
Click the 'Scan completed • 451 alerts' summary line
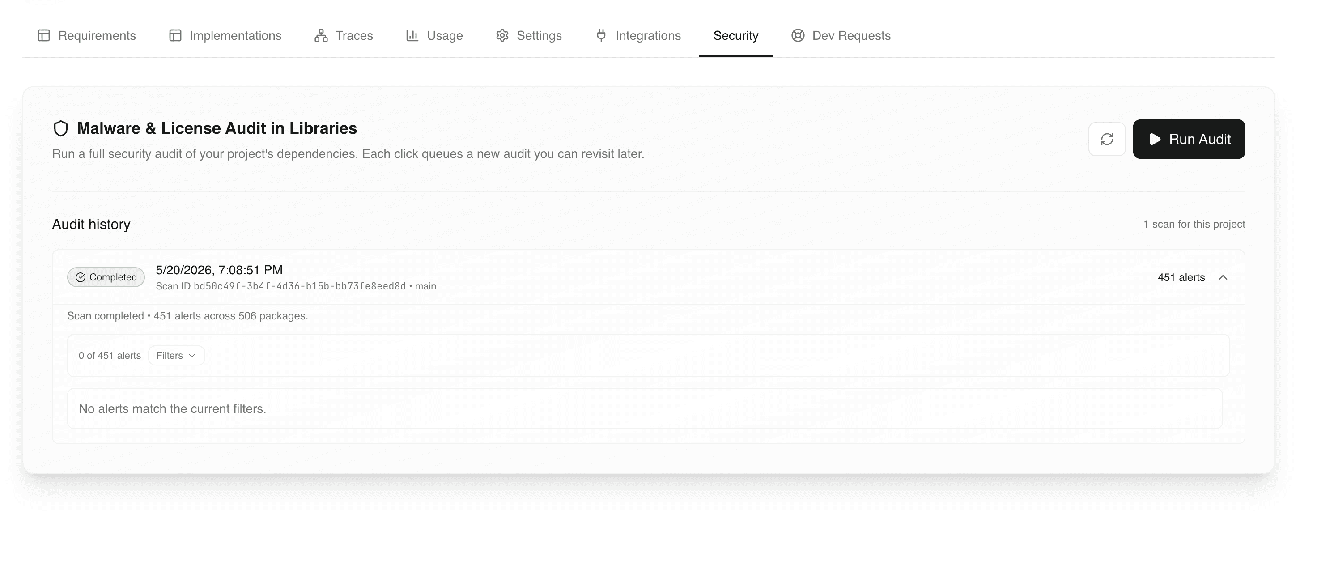tap(187, 315)
